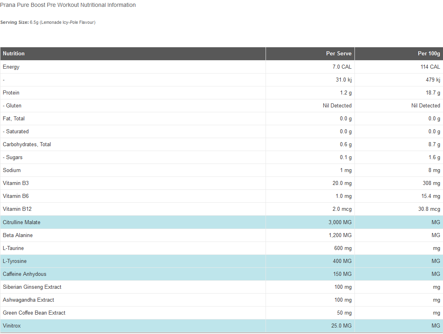Select the 'Caffeine Anhydous' row label
This screenshot has width=443, height=334.
(25, 274)
